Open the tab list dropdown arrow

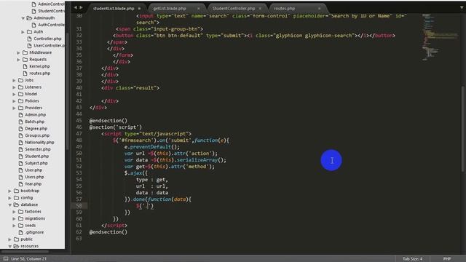pos(462,8)
